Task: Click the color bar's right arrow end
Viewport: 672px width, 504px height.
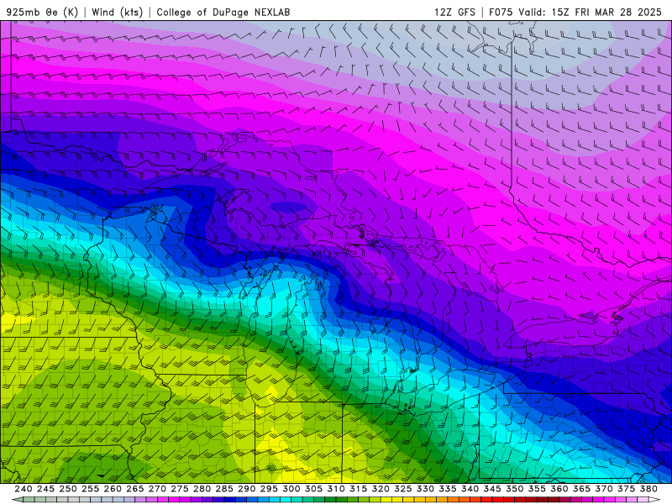Action: tap(654, 499)
